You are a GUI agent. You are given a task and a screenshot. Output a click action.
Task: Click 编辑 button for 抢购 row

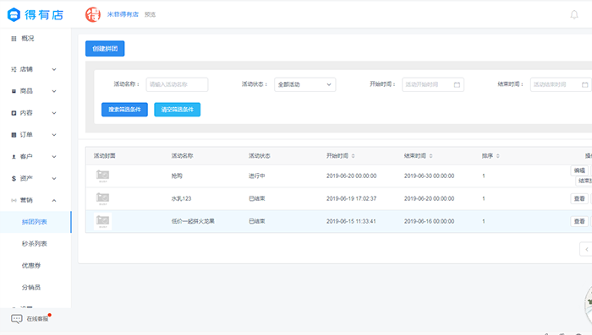[579, 170]
